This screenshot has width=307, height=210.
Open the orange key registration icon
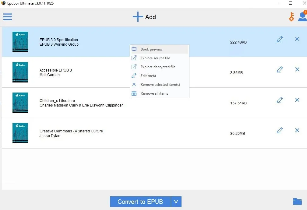(x=291, y=17)
